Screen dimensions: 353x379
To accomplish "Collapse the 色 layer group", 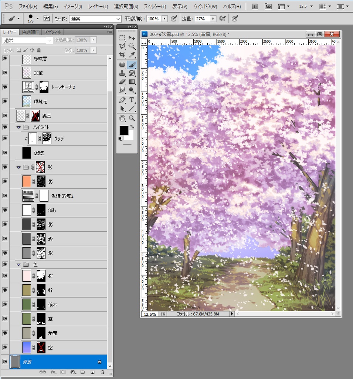I will point(18,264).
